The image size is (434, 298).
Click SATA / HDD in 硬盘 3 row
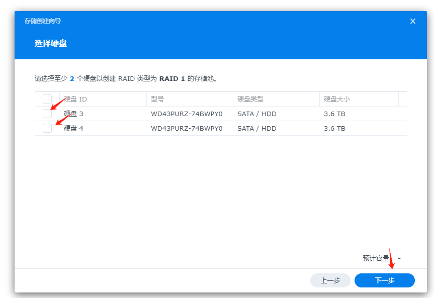click(x=257, y=114)
